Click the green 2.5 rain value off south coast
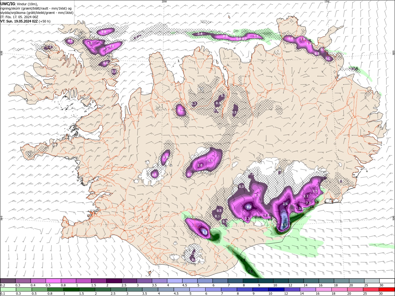Screen dimensions: 395x296 point(250,271)
